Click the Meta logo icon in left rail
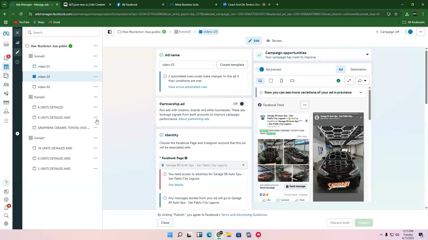This screenshot has height=240, width=428. point(6,34)
